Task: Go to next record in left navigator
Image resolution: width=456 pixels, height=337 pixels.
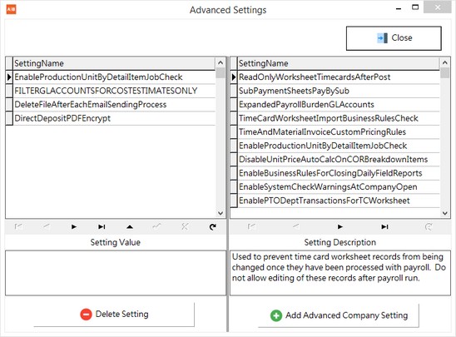Action: tap(74, 226)
